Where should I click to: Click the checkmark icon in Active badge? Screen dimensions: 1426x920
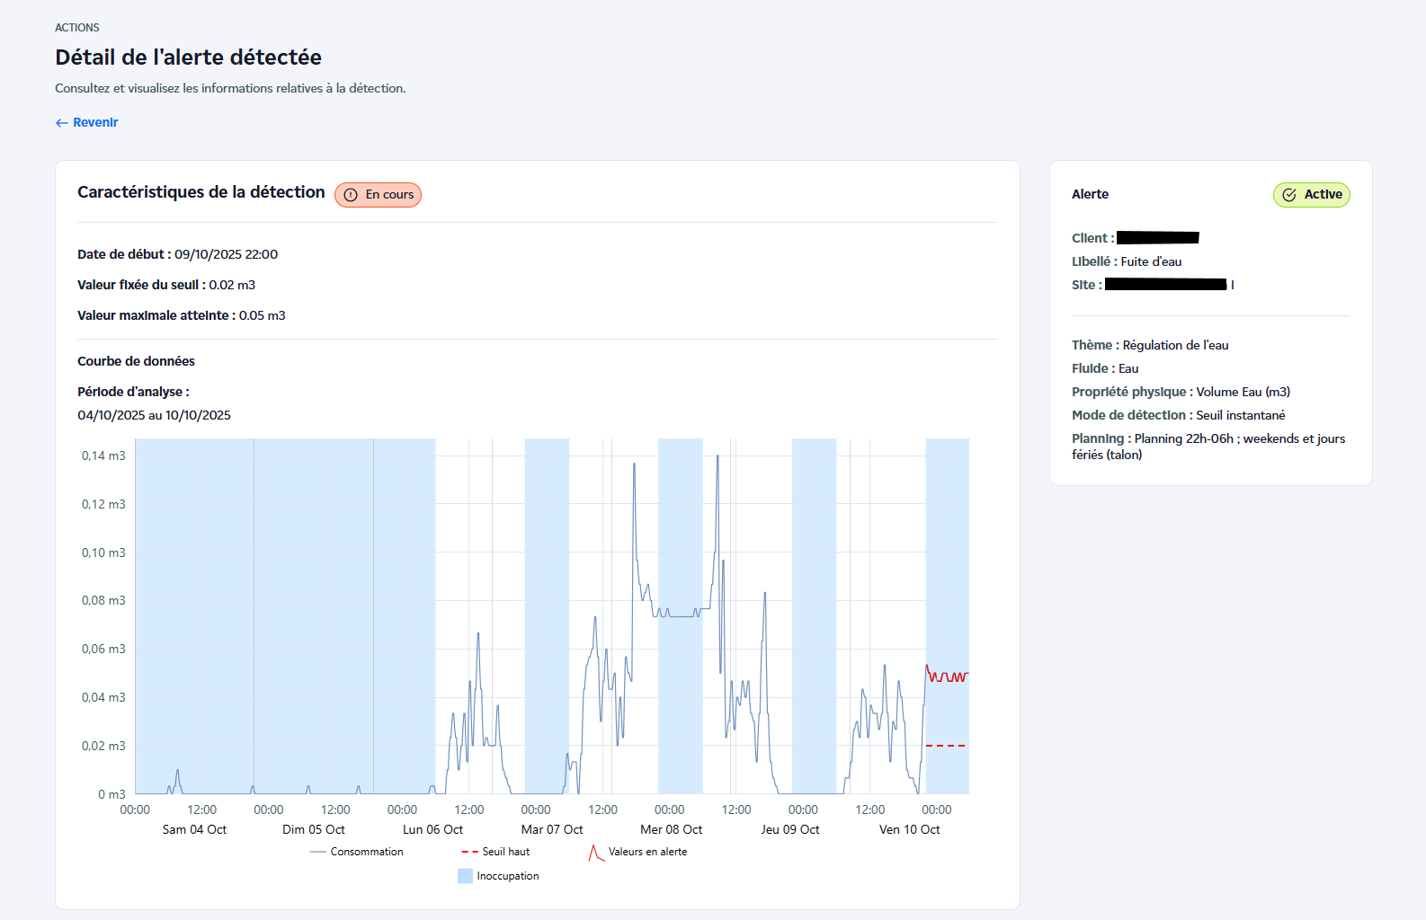(1289, 195)
